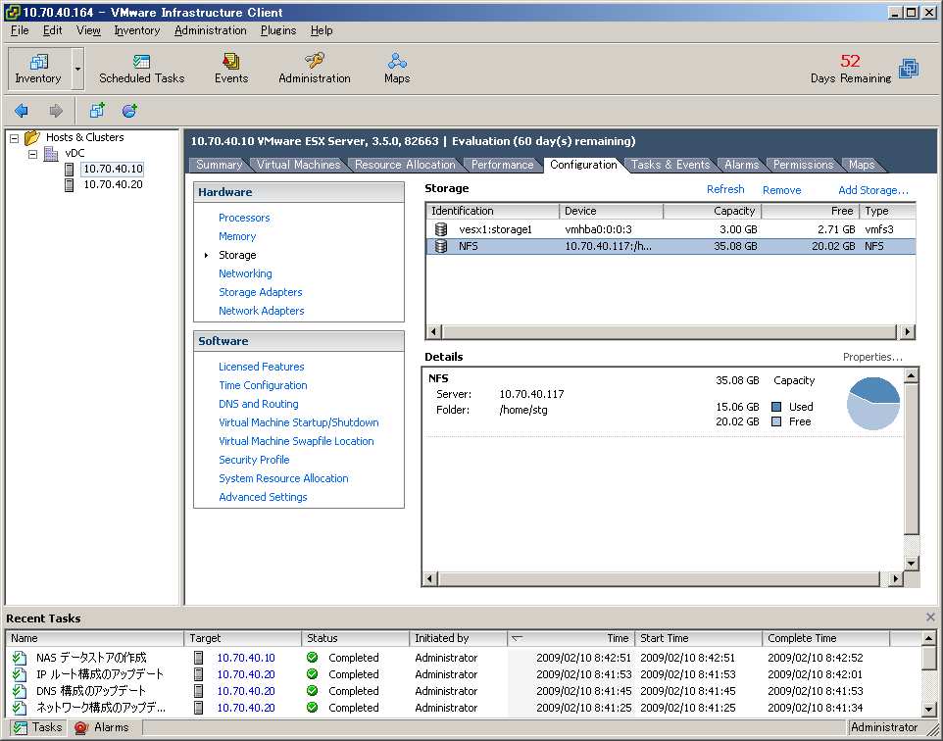Screen dimensions: 943x741
Task: Open the Inventory dropdown arrow
Action: point(77,69)
